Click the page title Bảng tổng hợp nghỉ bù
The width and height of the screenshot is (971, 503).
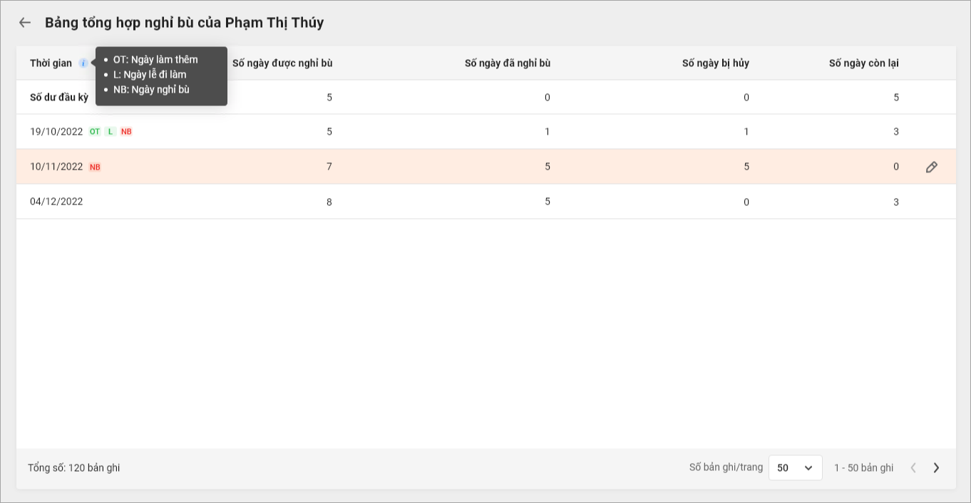pos(184,23)
